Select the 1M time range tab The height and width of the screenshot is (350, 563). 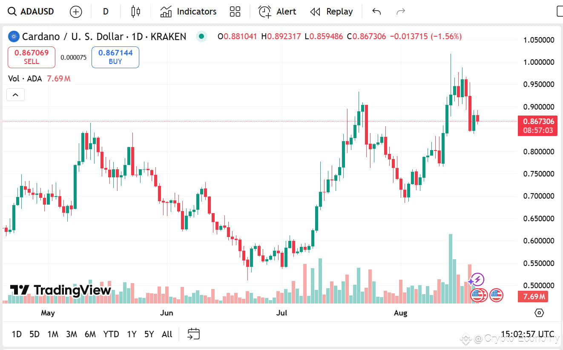(53, 334)
